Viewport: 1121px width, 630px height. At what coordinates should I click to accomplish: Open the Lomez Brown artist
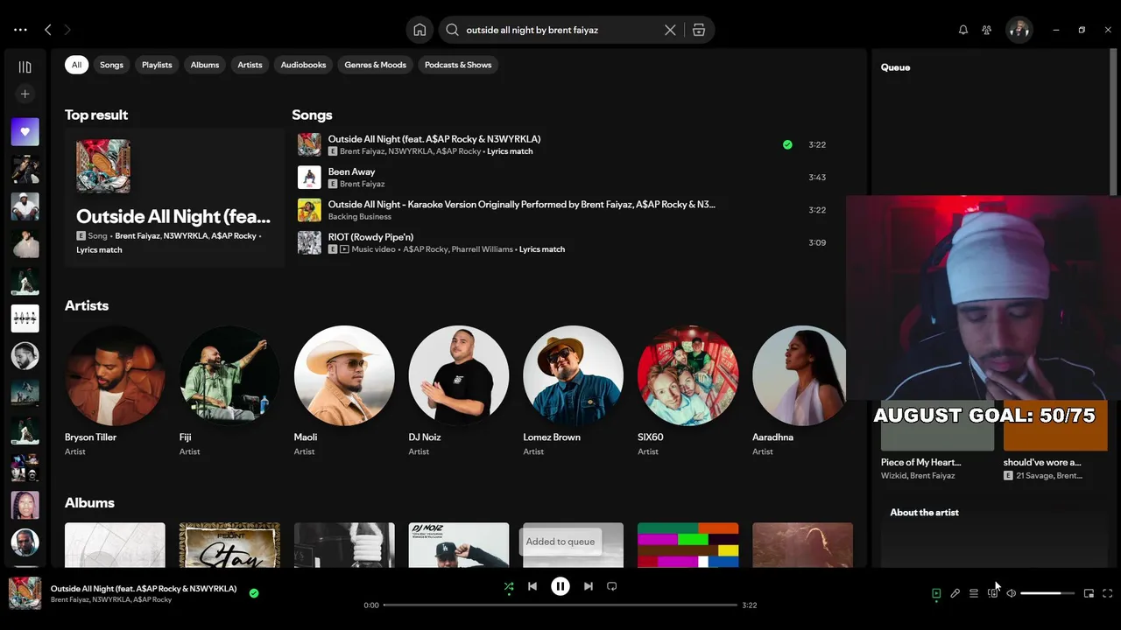[574, 391]
